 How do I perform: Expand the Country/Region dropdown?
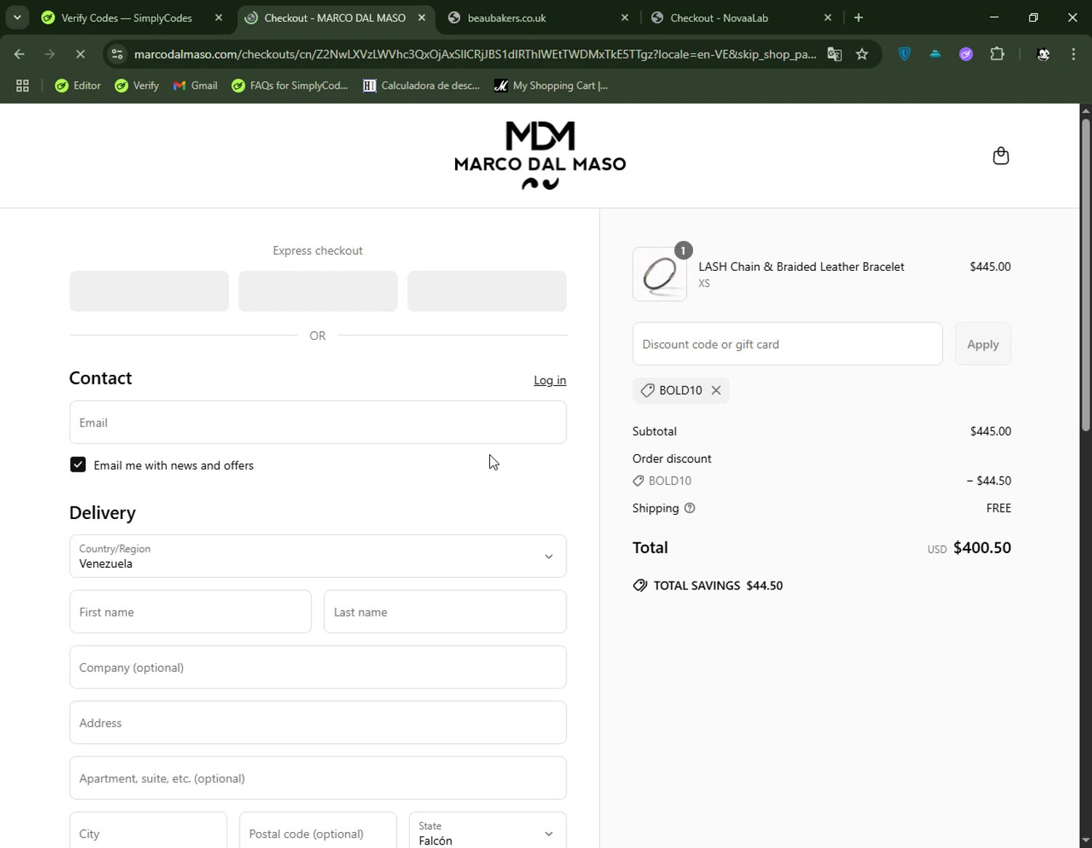(x=317, y=556)
